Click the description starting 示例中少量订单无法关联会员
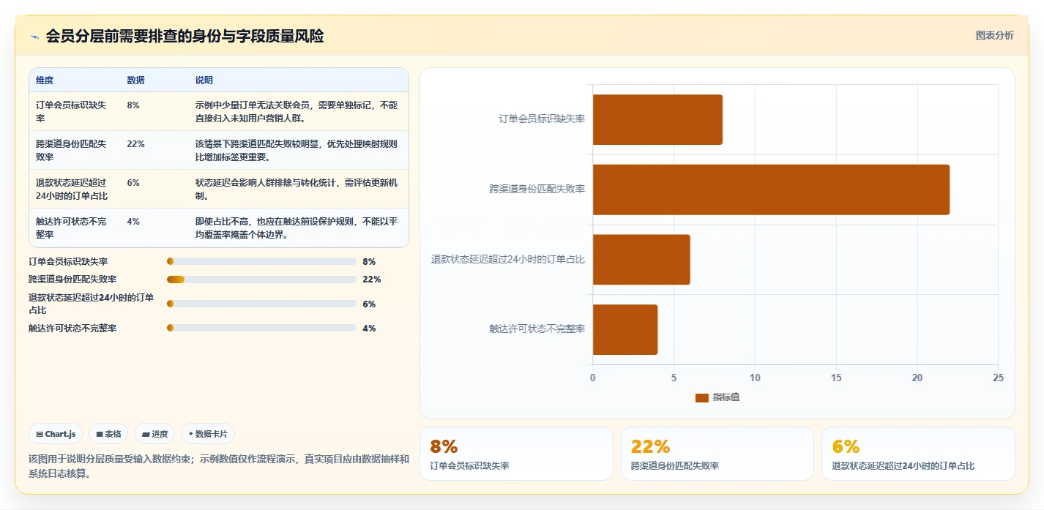 pos(297,111)
